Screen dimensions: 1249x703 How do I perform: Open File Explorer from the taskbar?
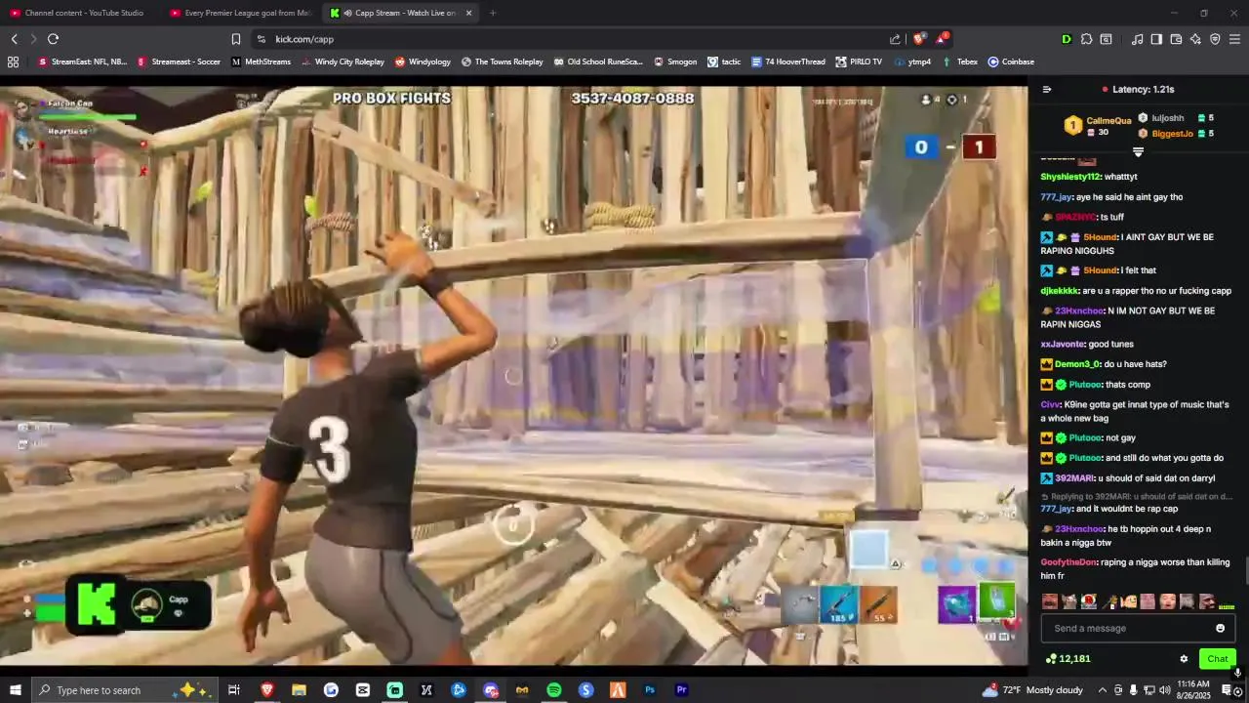click(x=299, y=690)
